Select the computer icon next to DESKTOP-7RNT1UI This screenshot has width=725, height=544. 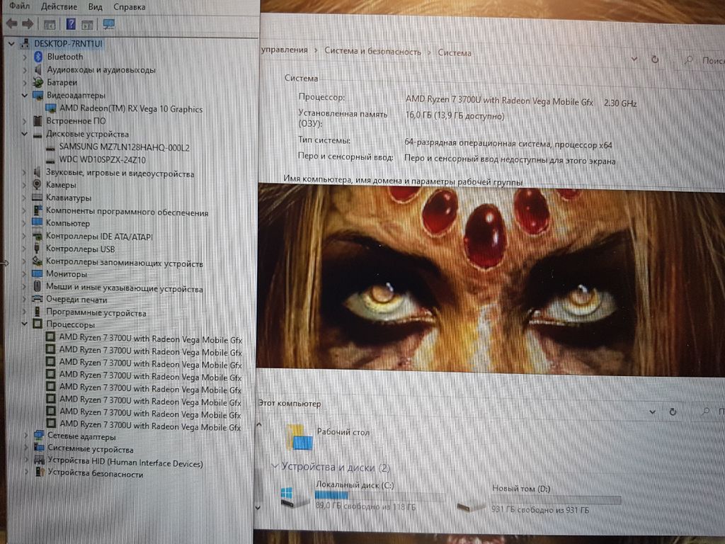point(25,43)
